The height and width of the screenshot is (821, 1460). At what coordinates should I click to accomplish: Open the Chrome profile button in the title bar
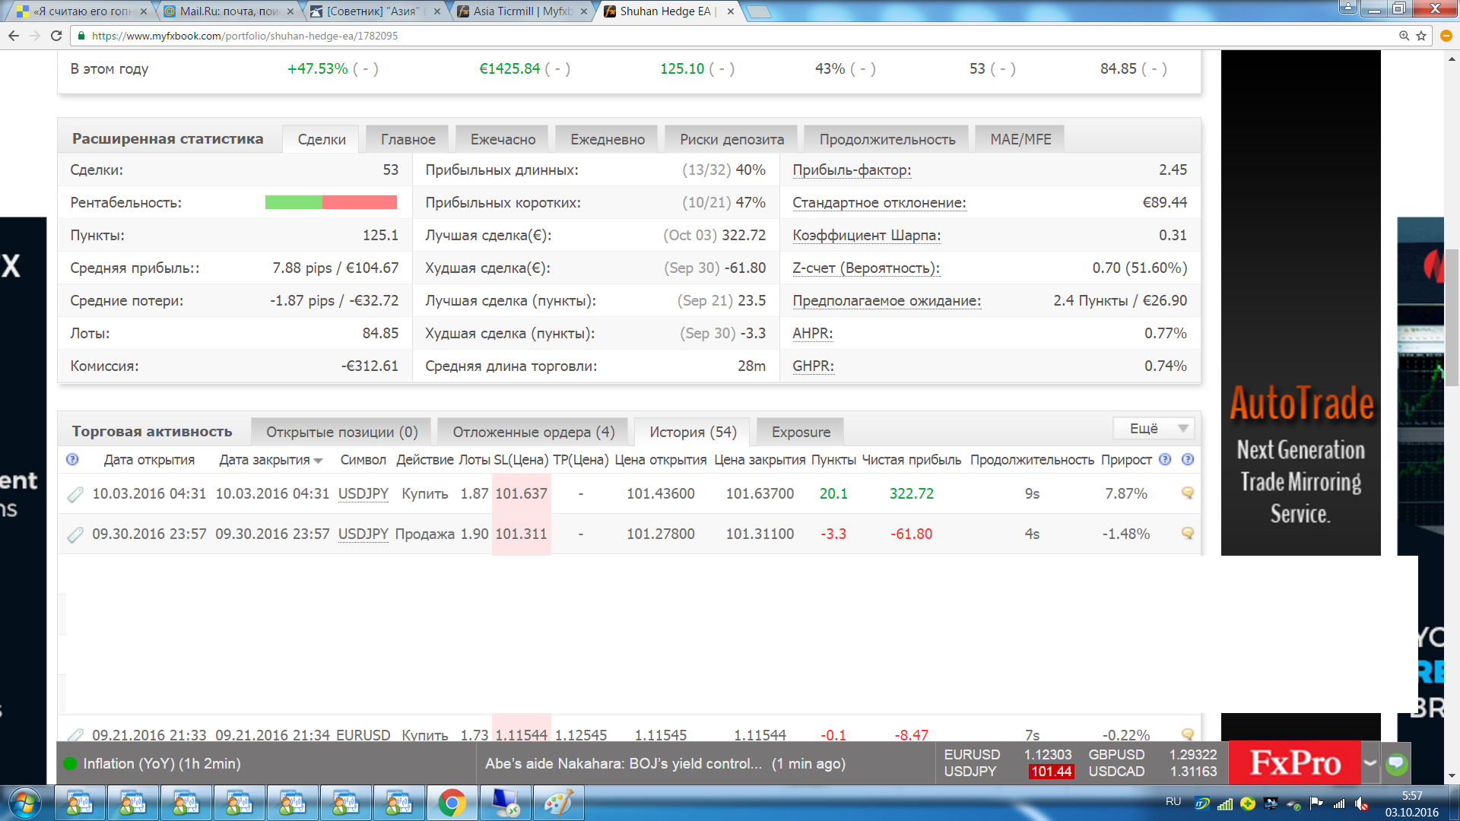click(1347, 8)
